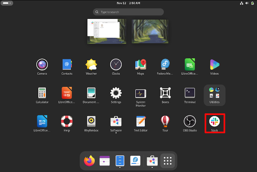
Task: Launch the Videos player
Action: point(214,65)
